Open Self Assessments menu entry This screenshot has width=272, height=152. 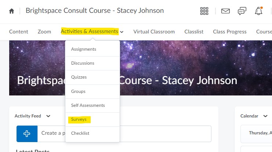pos(88,105)
